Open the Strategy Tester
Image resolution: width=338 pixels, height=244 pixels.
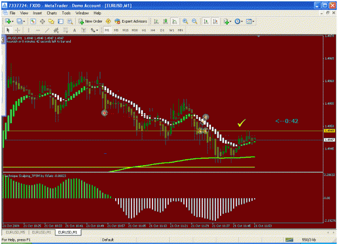(x=70, y=21)
